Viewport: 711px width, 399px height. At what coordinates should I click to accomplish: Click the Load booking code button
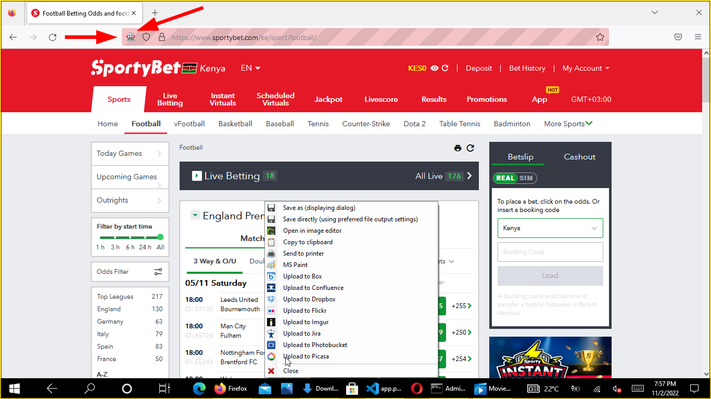coord(550,276)
